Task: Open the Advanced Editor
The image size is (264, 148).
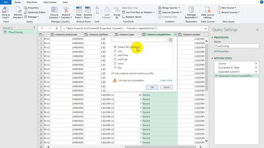Action: click(35, 12)
